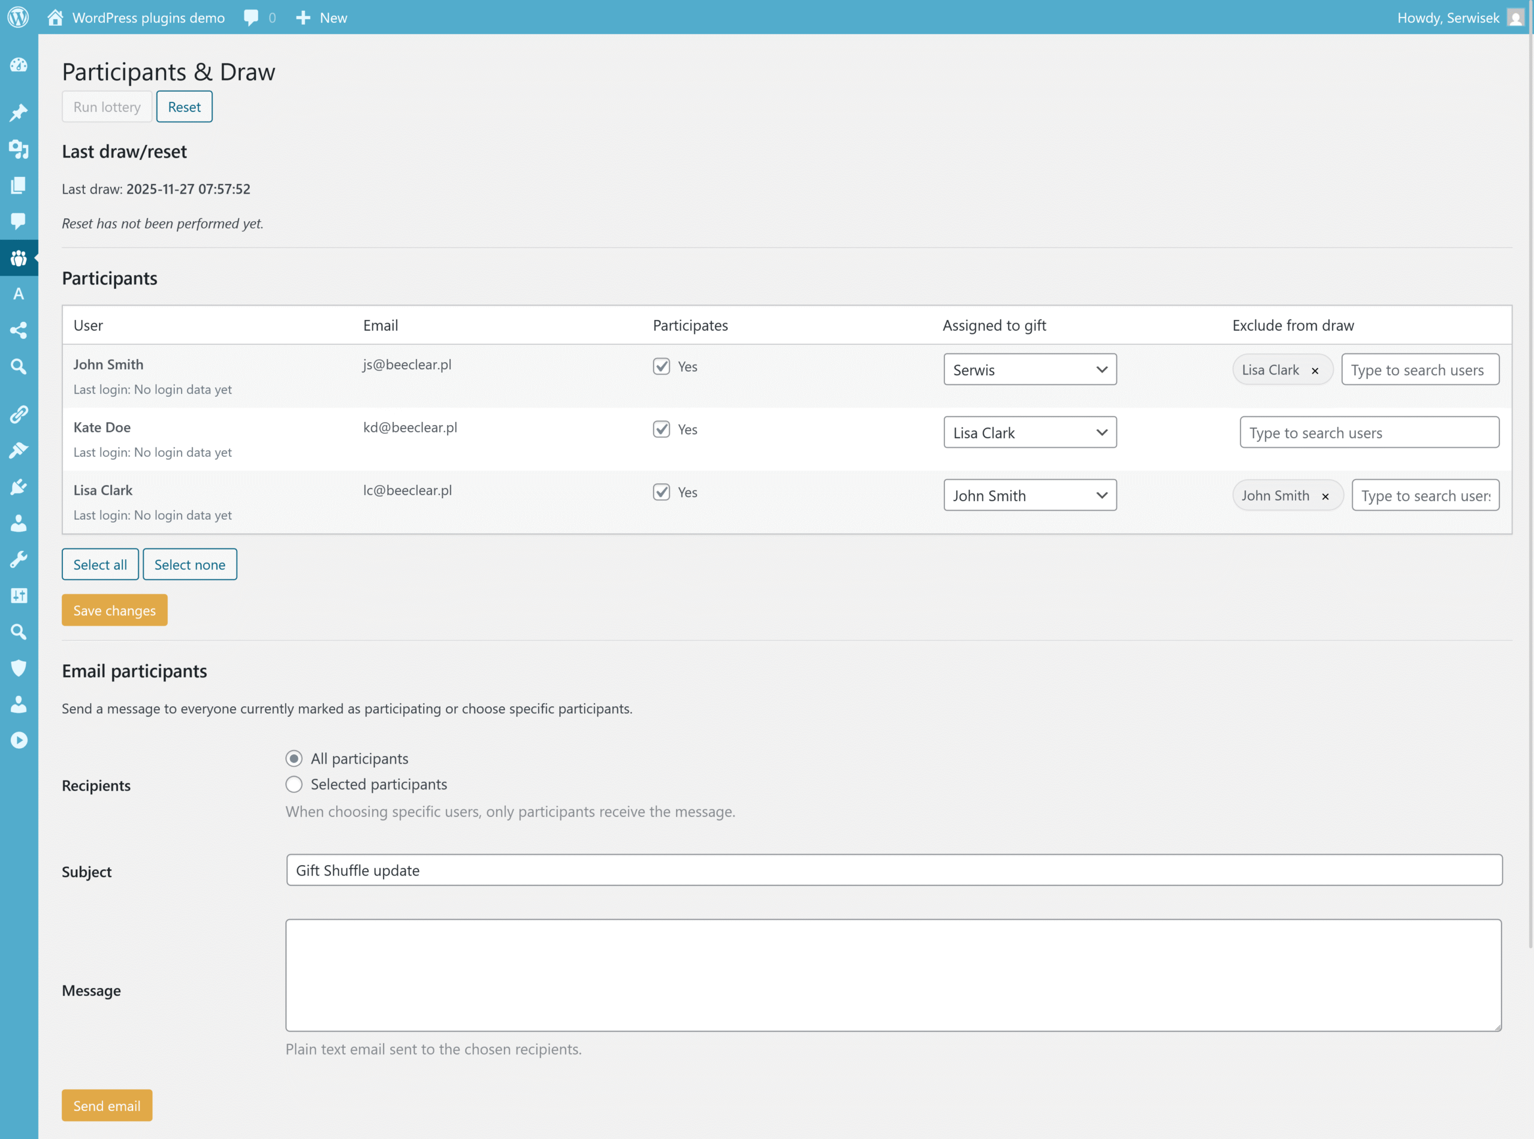
Task: Open the New menu in the admin bar
Action: tap(322, 17)
